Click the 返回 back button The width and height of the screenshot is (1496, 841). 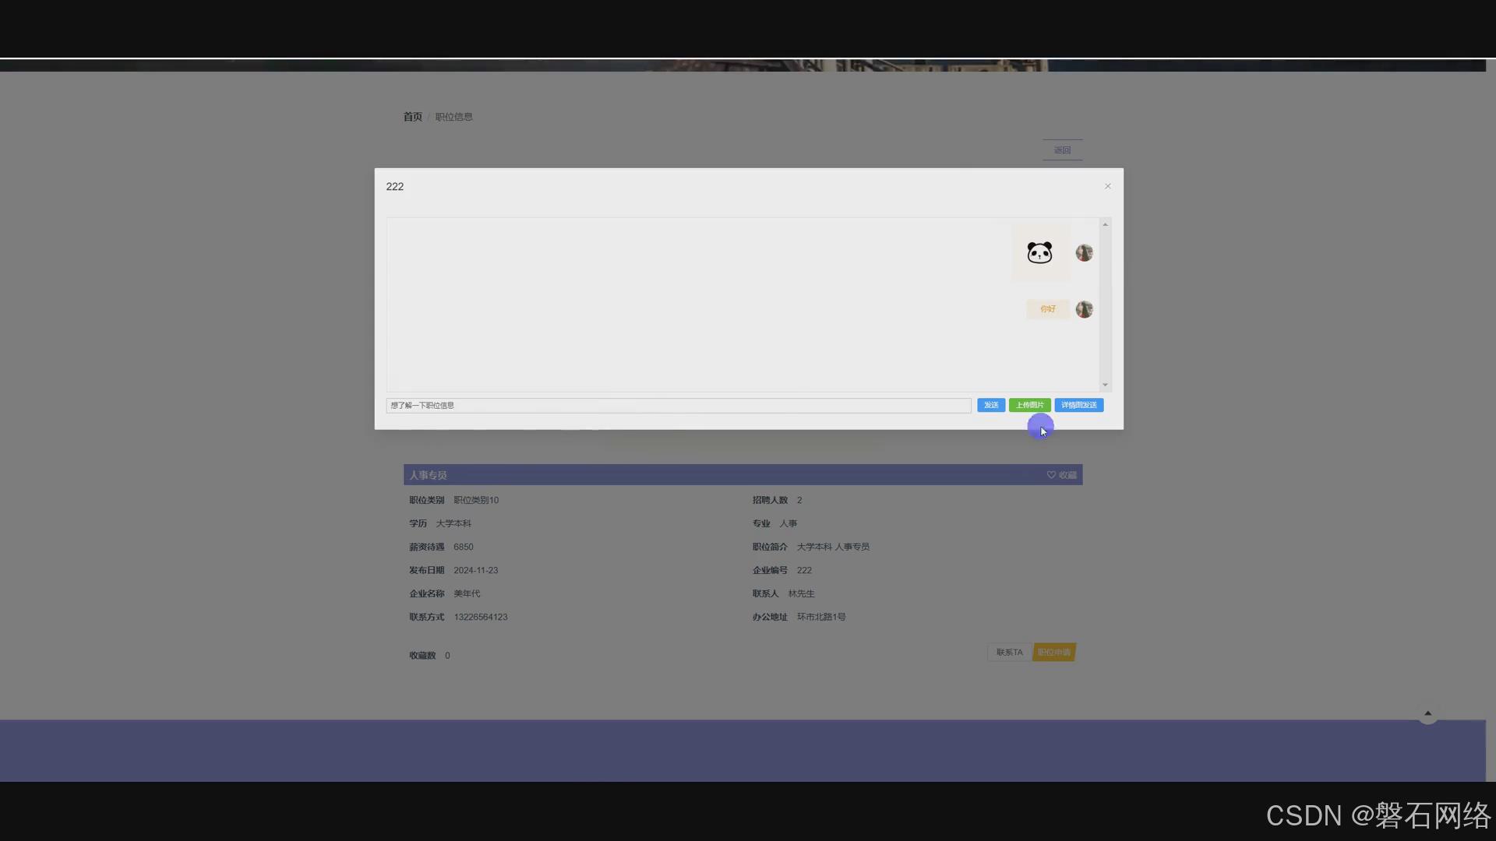pyautogui.click(x=1063, y=150)
